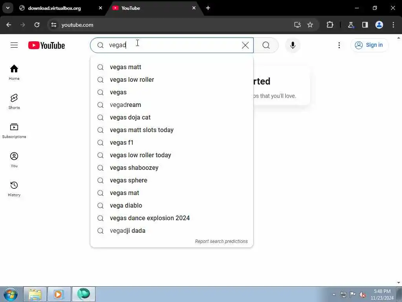This screenshot has width=402, height=302.
Task: Open the tab search dropdown arrow
Action: coord(8,8)
